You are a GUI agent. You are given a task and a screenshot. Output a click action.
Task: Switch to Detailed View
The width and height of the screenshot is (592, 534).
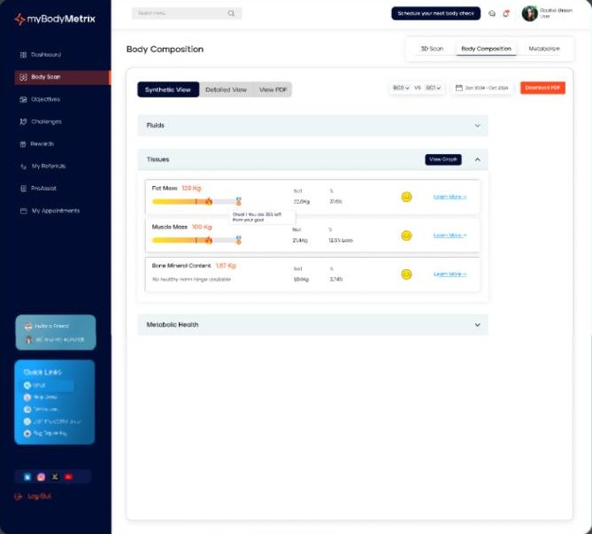pos(226,89)
